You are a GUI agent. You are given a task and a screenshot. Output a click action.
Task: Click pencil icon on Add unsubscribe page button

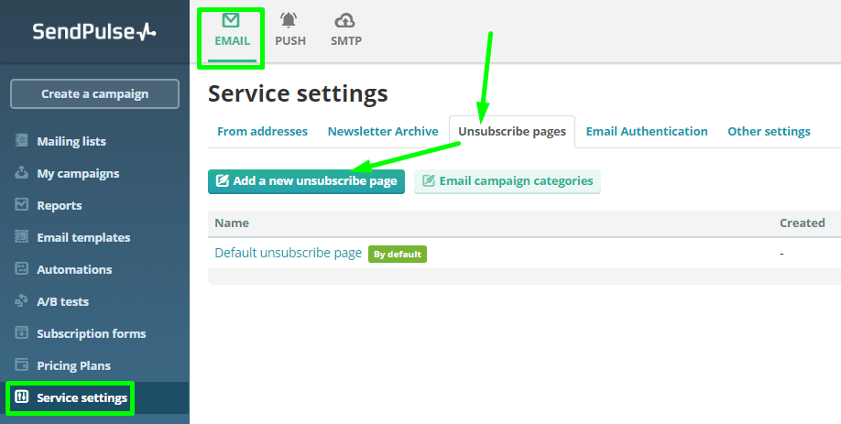(222, 180)
